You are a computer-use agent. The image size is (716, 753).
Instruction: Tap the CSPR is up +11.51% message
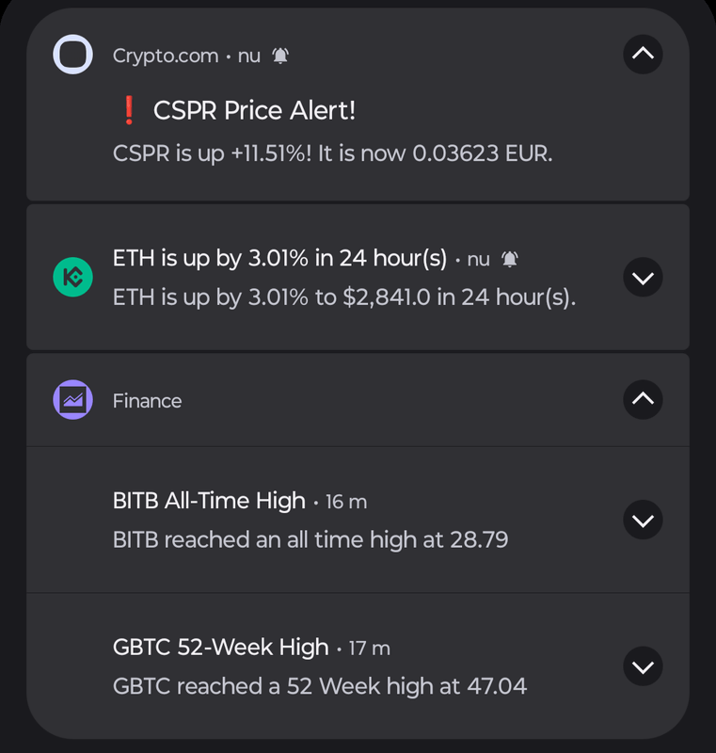click(332, 153)
